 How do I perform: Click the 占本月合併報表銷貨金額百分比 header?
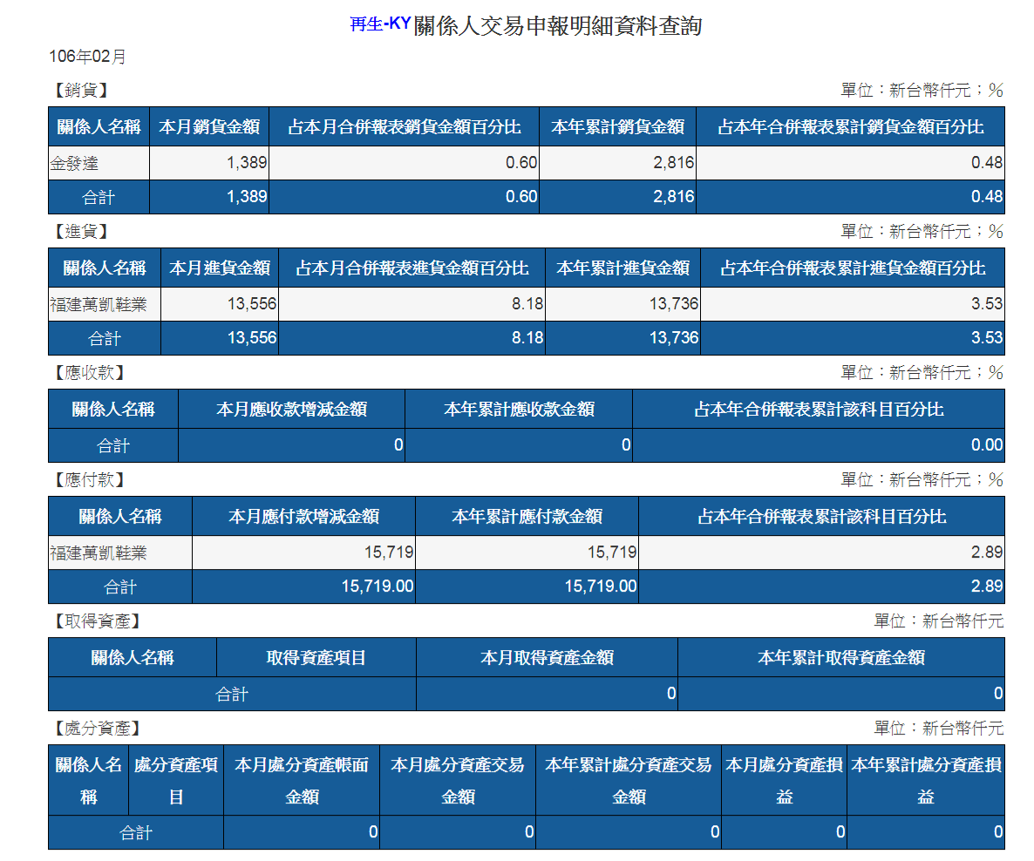pos(405,126)
